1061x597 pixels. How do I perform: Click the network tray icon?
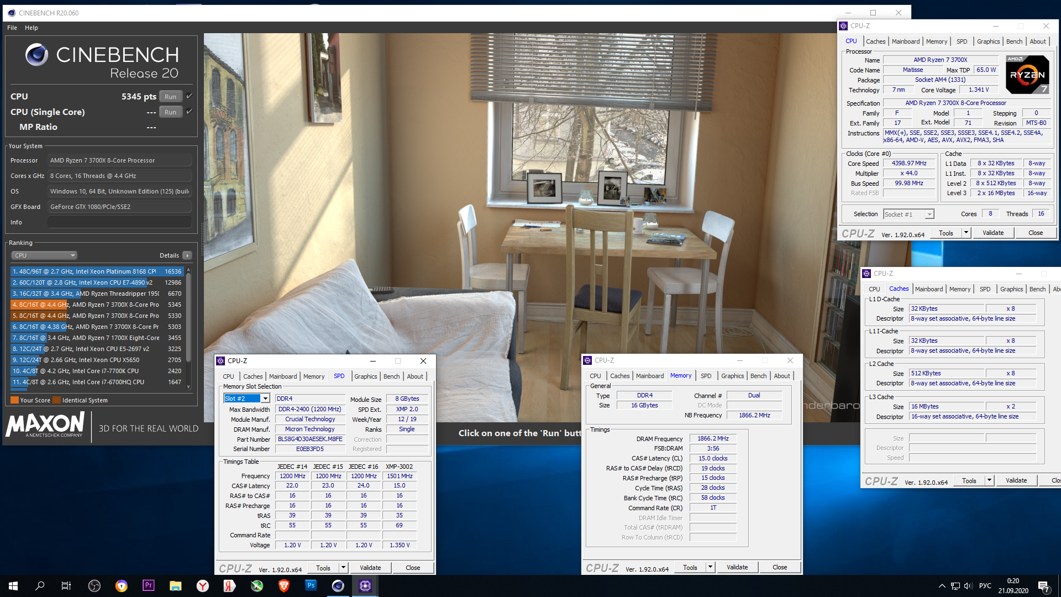[955, 586]
